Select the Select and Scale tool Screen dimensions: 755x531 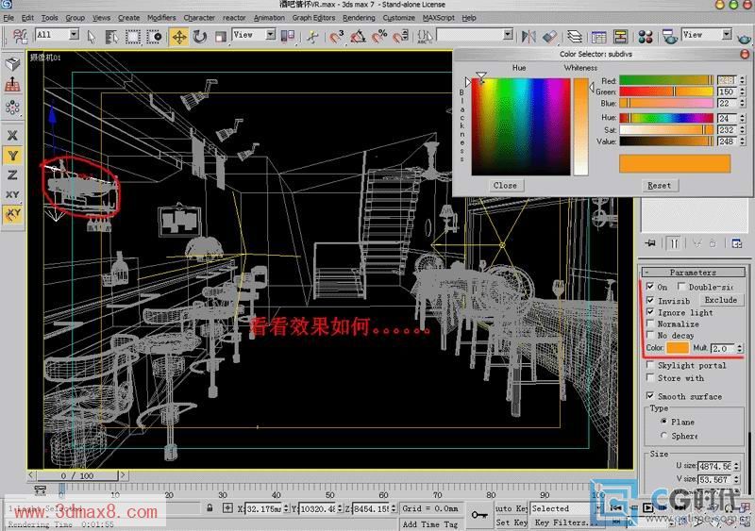pos(220,37)
